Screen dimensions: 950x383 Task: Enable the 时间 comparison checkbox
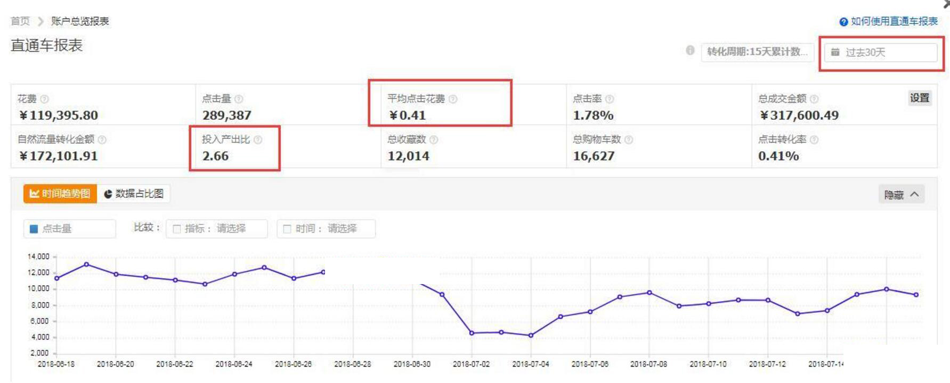click(x=287, y=229)
